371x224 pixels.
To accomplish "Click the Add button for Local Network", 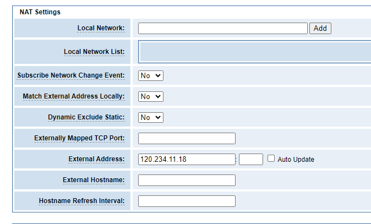I will click(x=320, y=29).
